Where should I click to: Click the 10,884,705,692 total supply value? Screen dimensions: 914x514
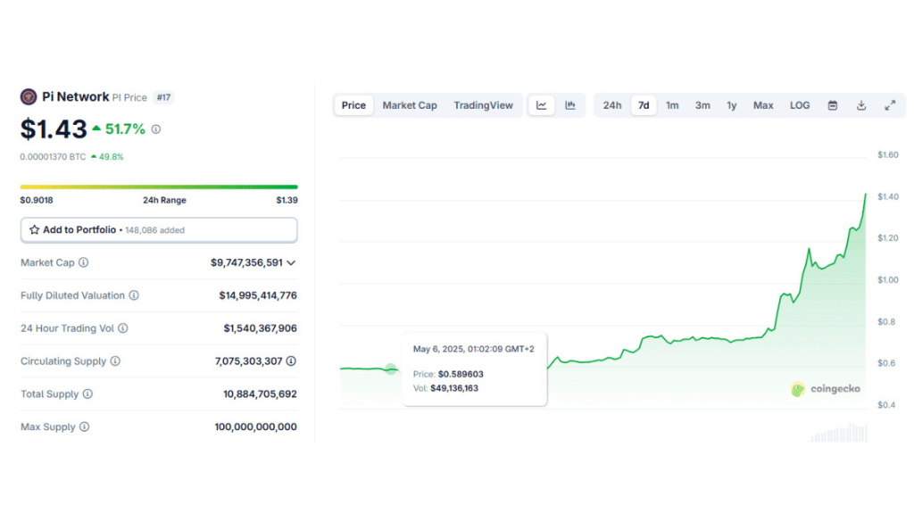pyautogui.click(x=260, y=394)
